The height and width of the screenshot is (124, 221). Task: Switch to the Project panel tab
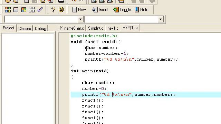pyautogui.click(x=9, y=28)
